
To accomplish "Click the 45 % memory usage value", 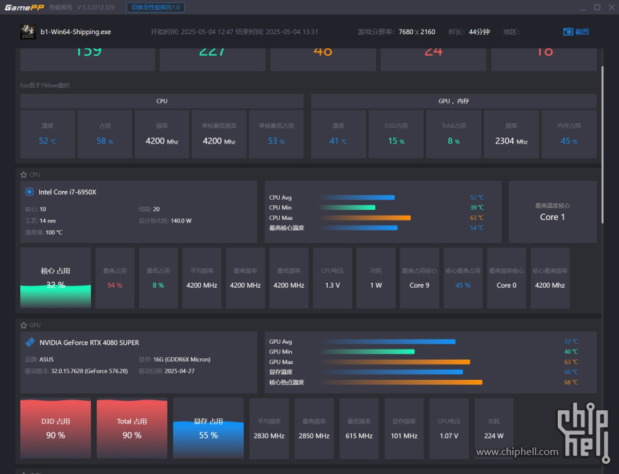I will (569, 141).
